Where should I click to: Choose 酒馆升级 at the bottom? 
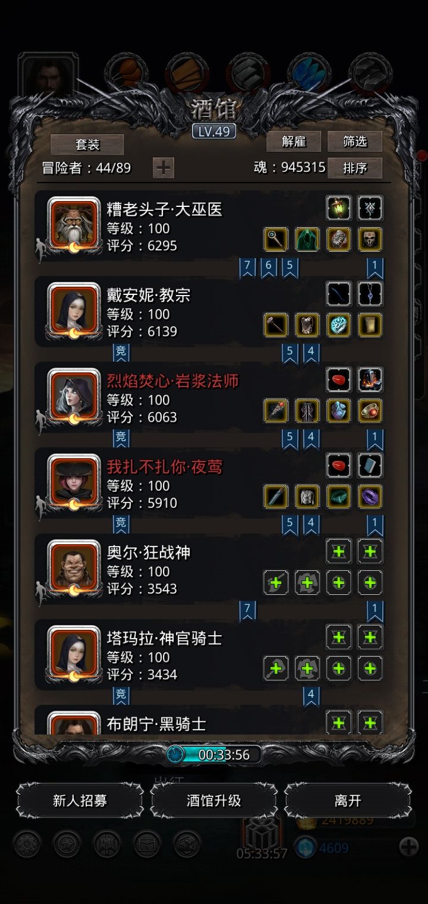214,801
